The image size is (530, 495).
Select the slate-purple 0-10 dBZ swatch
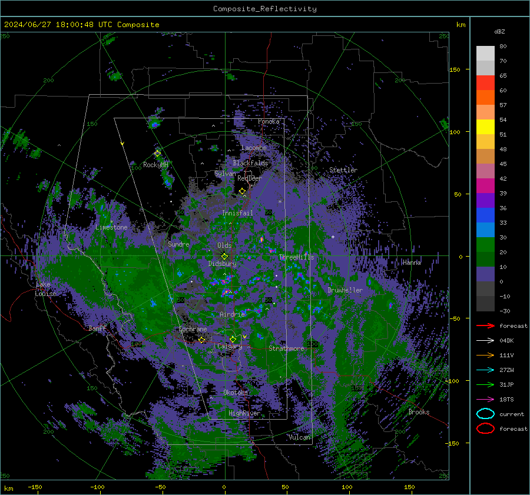485,274
